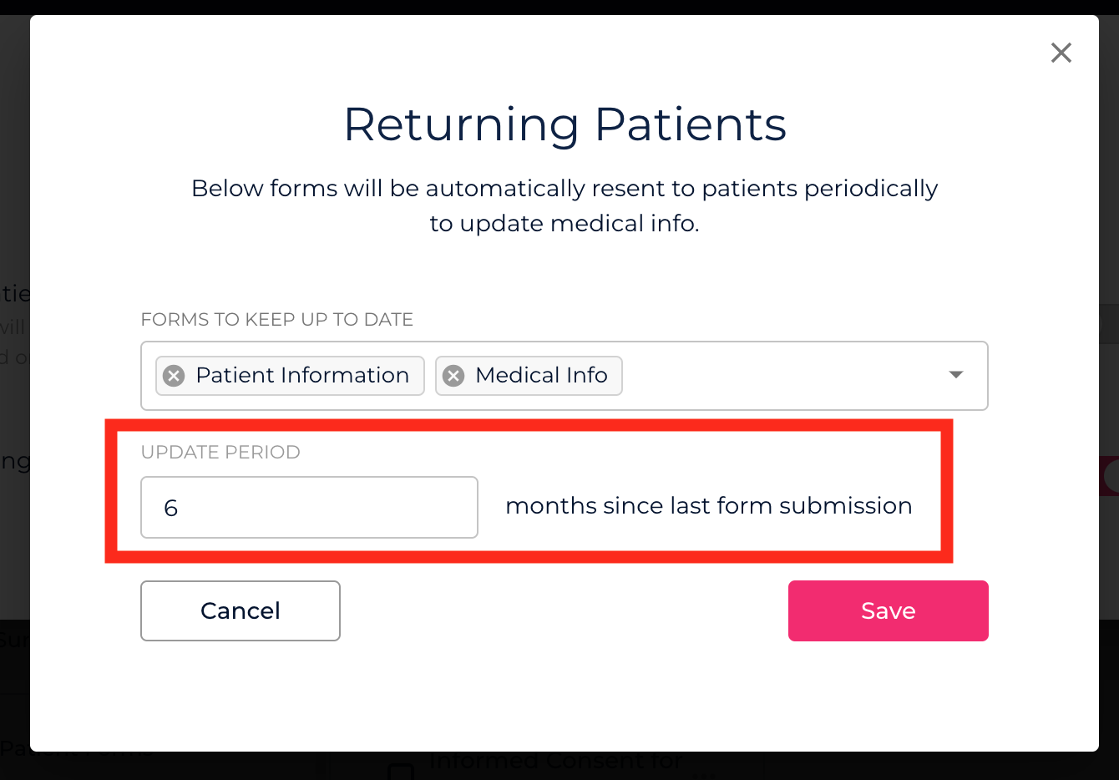
Task: Tick the checkbox beside Informed Consent
Action: click(401, 770)
